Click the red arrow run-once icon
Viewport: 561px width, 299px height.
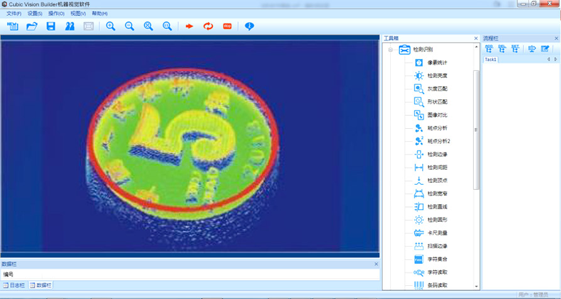point(189,26)
